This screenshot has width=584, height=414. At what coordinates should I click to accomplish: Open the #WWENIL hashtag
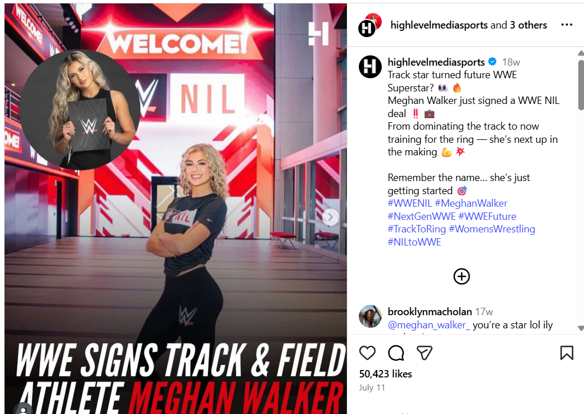[409, 203]
